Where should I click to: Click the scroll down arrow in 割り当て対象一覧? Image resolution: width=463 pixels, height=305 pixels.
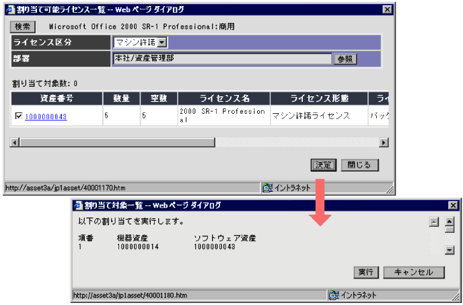tap(450, 250)
